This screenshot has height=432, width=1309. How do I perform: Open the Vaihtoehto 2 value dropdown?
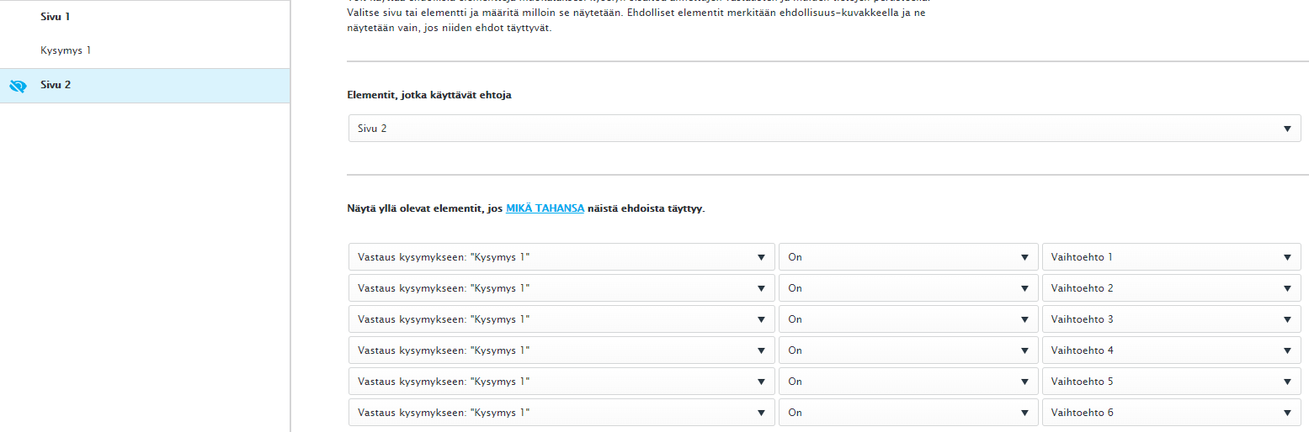(1171, 288)
